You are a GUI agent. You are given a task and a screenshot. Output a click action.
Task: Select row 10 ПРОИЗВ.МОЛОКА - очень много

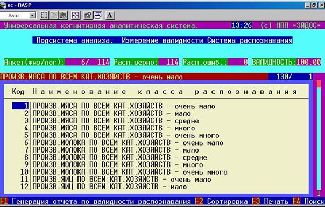click(x=124, y=172)
